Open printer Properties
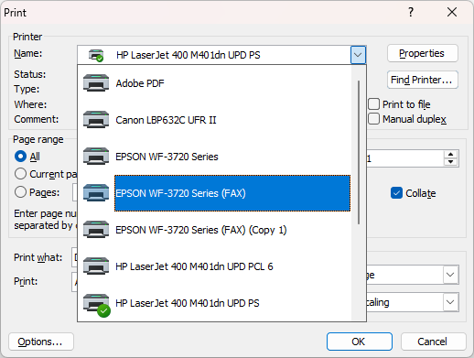The image size is (474, 358). tap(423, 53)
